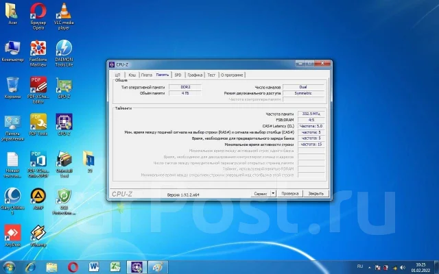This screenshot has height=274, width=439.
Task: Open the folder named 29
Action: tap(89, 162)
